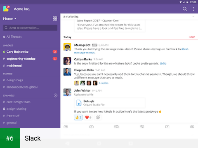Click the unread badge on engineering-standup
This screenshot has height=148, width=198.
pos(55,59)
